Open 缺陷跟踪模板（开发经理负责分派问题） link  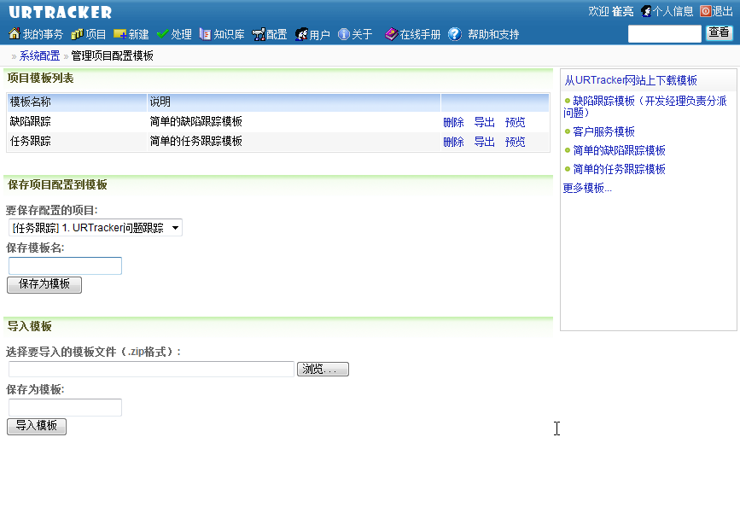click(x=645, y=107)
